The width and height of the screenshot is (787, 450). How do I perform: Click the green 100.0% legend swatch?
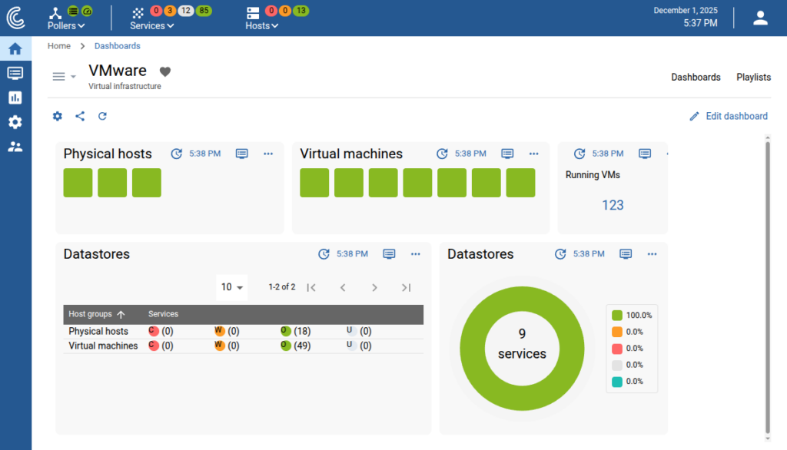tap(617, 316)
